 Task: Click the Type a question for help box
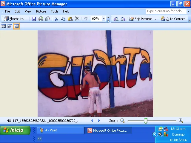166,11
